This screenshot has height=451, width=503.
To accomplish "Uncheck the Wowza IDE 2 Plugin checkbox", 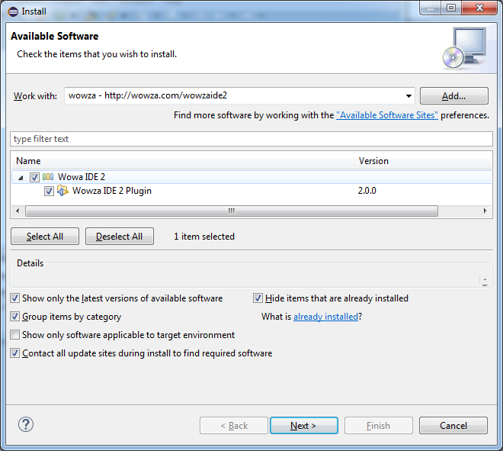I will pos(49,191).
